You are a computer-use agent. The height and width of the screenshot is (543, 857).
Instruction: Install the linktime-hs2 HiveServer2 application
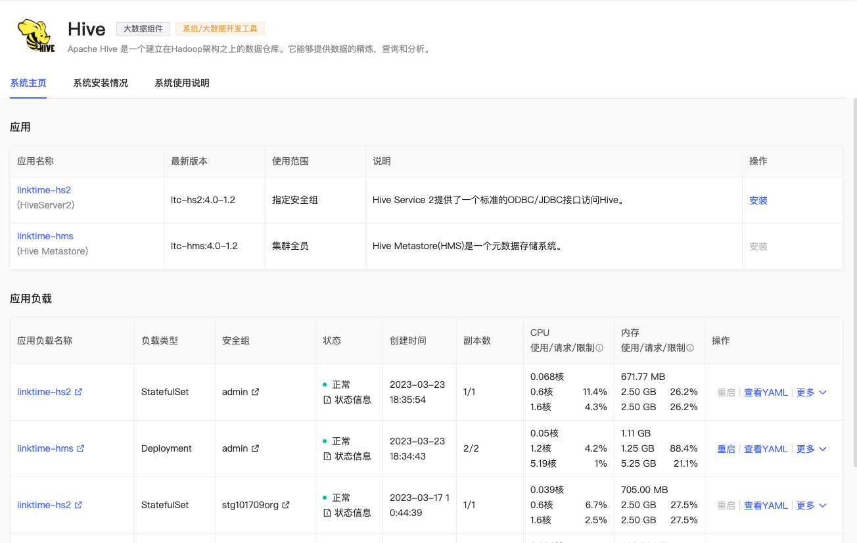[x=758, y=201]
